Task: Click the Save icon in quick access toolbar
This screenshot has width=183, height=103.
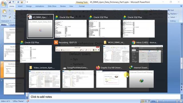Action: tap(10, 2)
